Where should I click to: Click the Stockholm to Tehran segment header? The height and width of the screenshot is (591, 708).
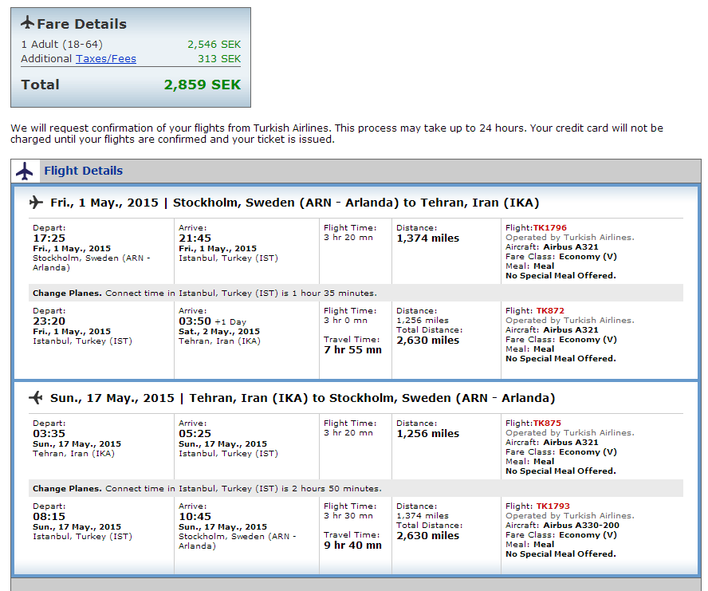294,203
